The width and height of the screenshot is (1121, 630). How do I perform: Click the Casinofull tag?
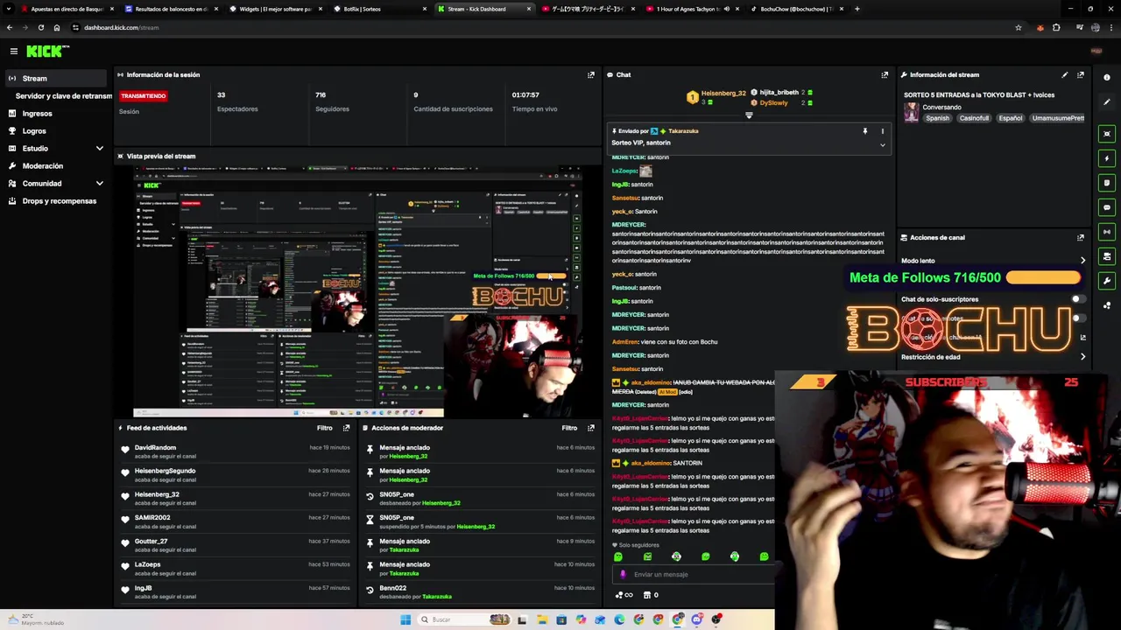click(974, 118)
